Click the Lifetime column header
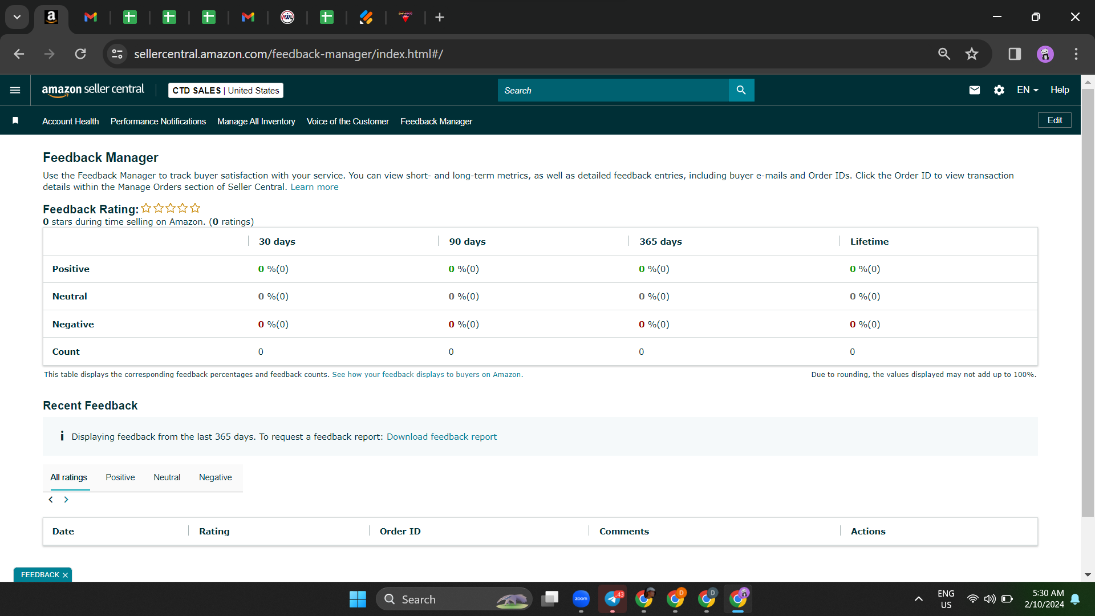Viewport: 1095px width, 616px height. [x=869, y=242]
